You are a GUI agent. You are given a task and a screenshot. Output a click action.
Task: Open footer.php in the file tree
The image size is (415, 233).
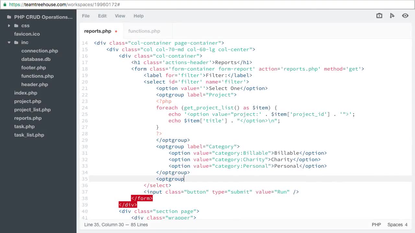(x=34, y=68)
